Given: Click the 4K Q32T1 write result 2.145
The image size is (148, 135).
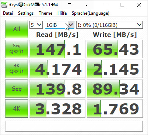Looking at the screenshot, I should pos(115,69).
